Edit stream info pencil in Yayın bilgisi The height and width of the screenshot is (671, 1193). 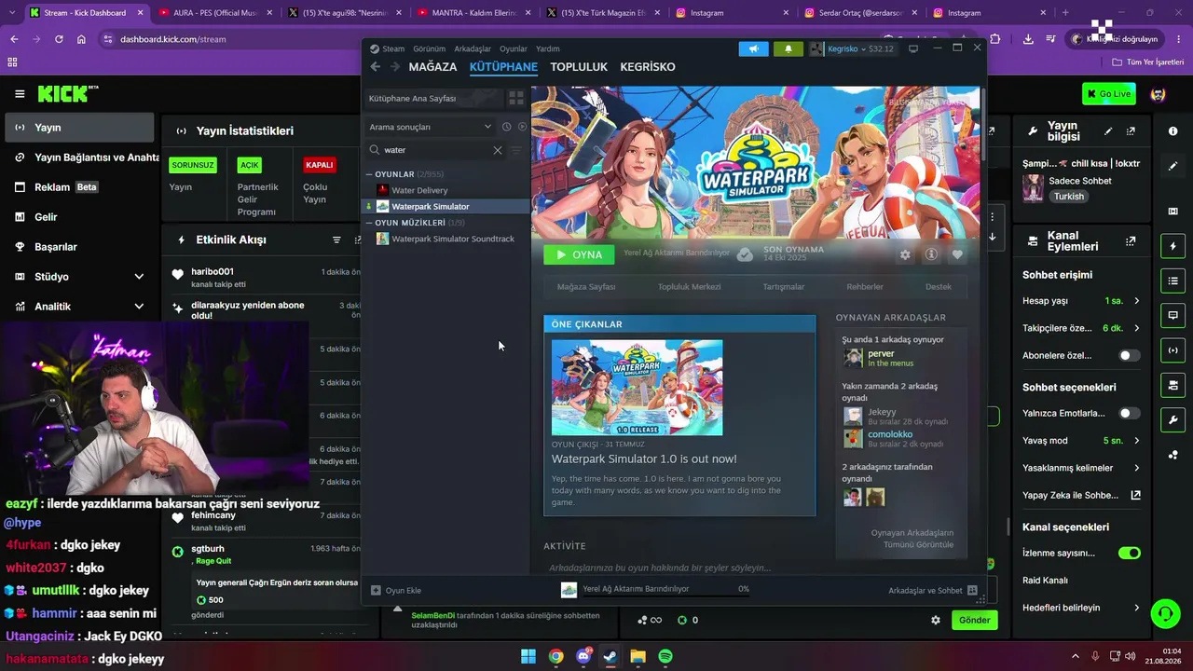1108,131
